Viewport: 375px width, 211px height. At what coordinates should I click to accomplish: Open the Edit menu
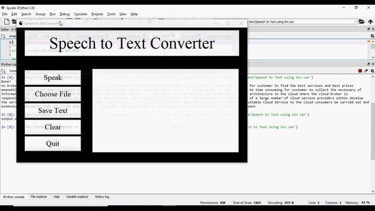(x=14, y=14)
